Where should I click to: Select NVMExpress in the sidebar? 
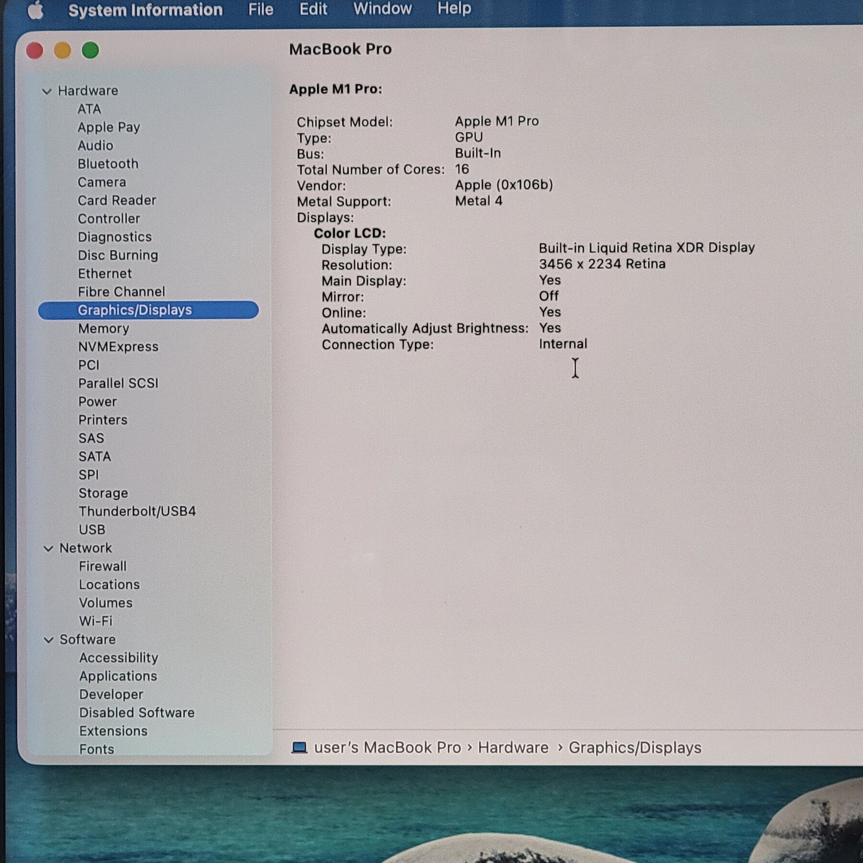(x=118, y=347)
